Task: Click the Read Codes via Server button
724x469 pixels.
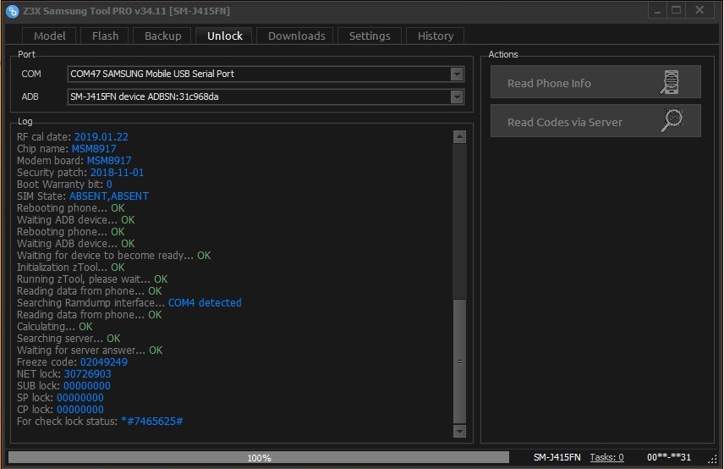Action: click(x=595, y=120)
